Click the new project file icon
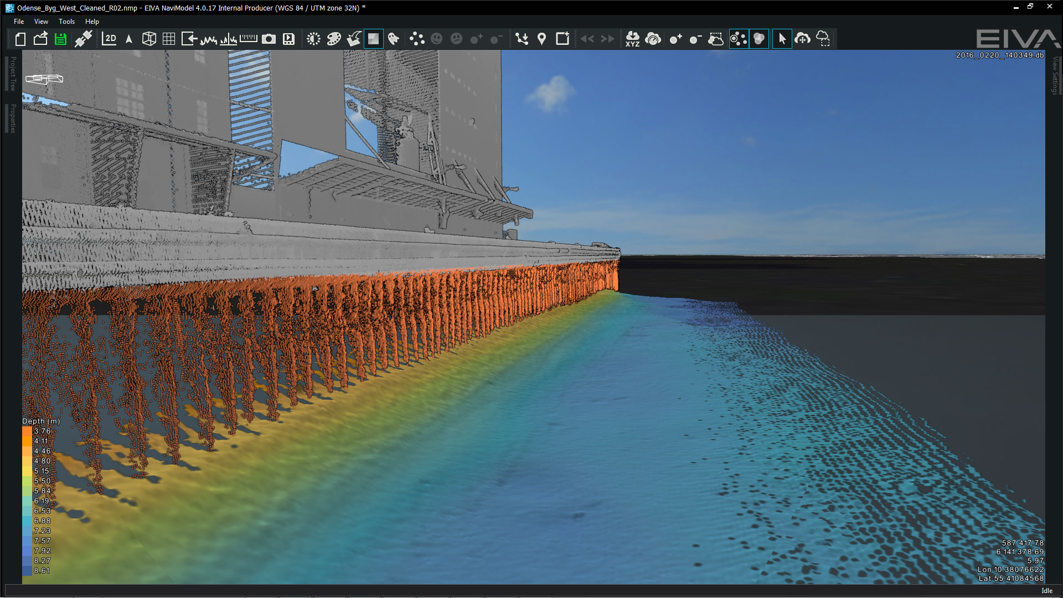Image resolution: width=1063 pixels, height=598 pixels. point(20,39)
